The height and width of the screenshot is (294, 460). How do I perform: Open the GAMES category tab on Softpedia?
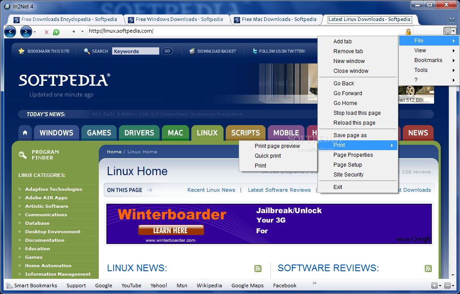pos(99,133)
